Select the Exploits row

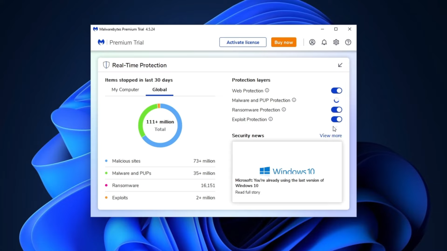tap(160, 197)
